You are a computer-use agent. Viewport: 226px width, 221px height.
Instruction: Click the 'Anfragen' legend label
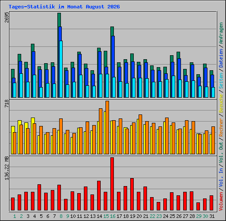[x=221, y=33]
